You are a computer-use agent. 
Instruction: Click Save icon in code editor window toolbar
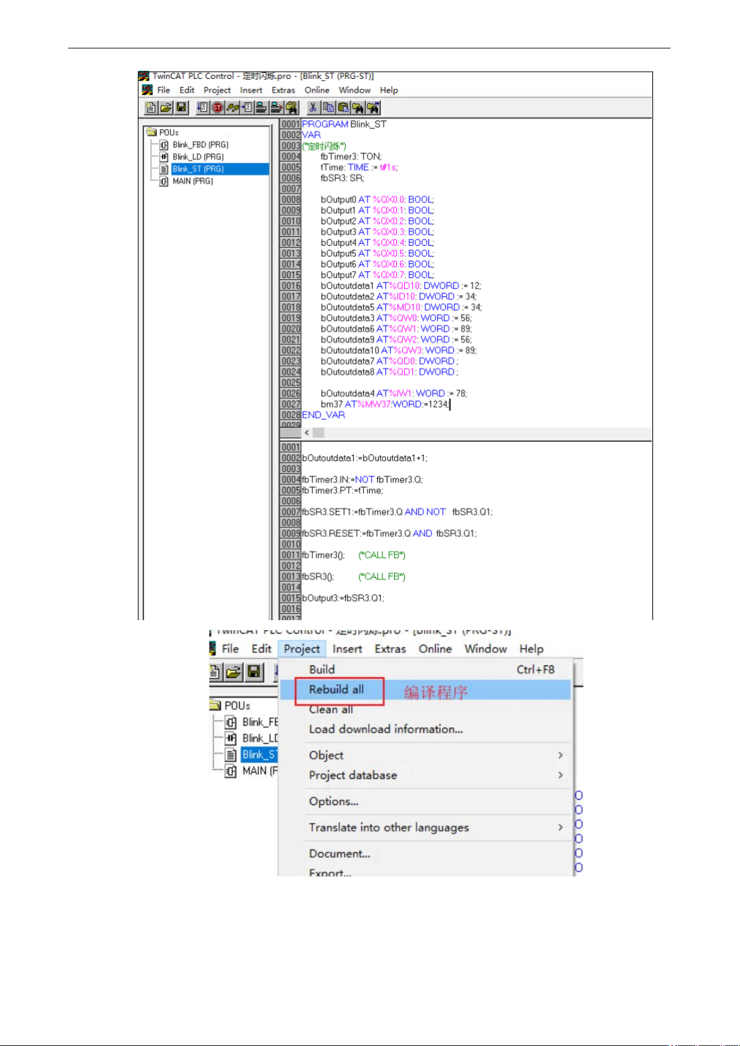pos(181,107)
